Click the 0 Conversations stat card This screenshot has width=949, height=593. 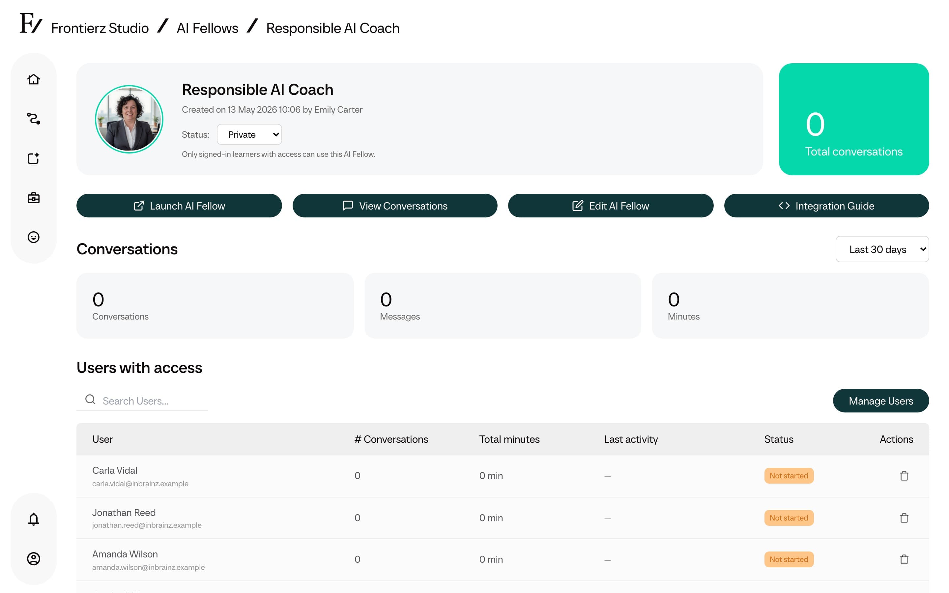215,305
